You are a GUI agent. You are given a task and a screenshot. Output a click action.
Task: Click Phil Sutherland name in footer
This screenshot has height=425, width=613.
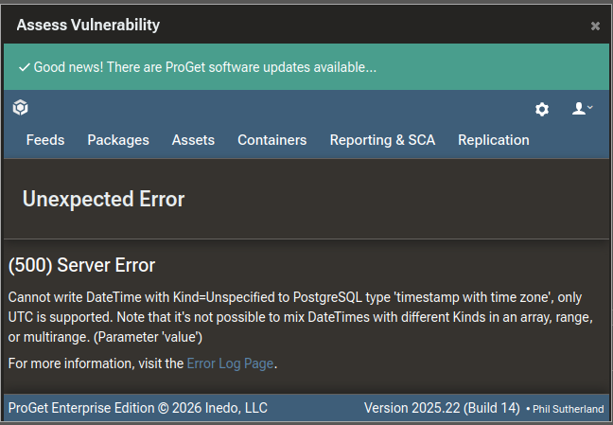(x=568, y=409)
